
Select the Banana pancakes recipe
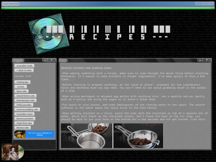25,118
